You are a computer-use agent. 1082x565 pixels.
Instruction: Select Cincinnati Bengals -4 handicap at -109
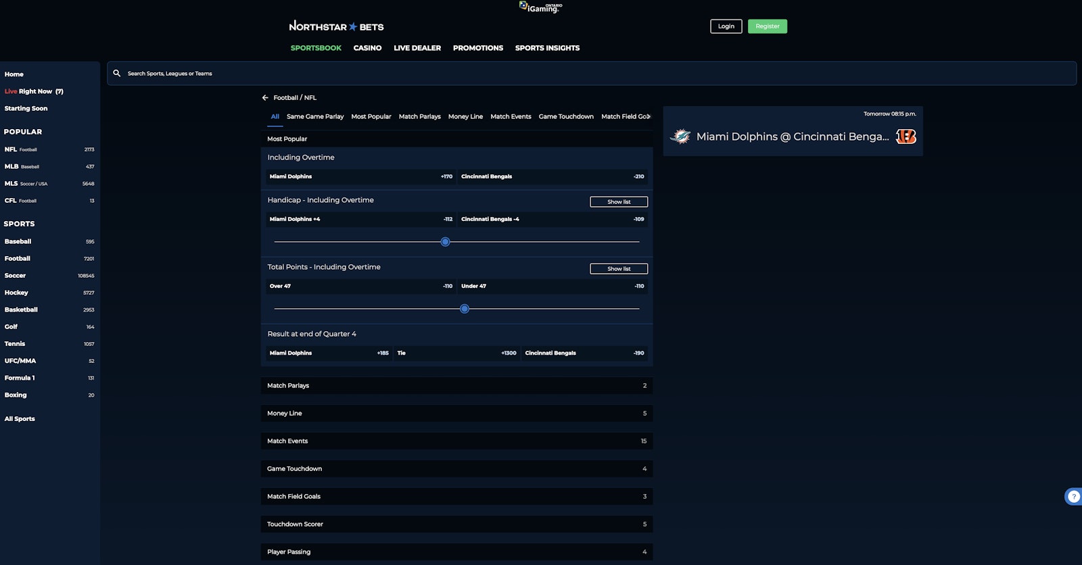(552, 219)
